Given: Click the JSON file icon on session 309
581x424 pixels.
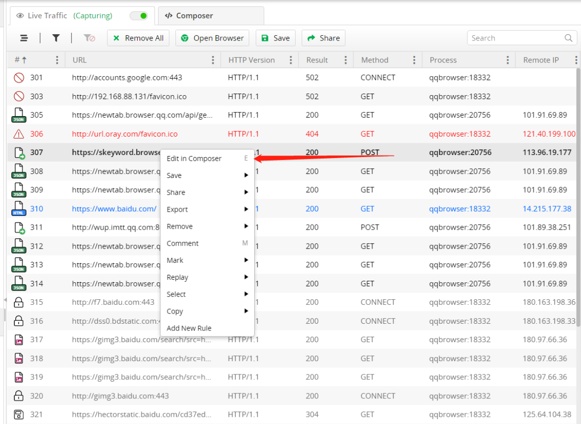Looking at the screenshot, I should coord(19,190).
